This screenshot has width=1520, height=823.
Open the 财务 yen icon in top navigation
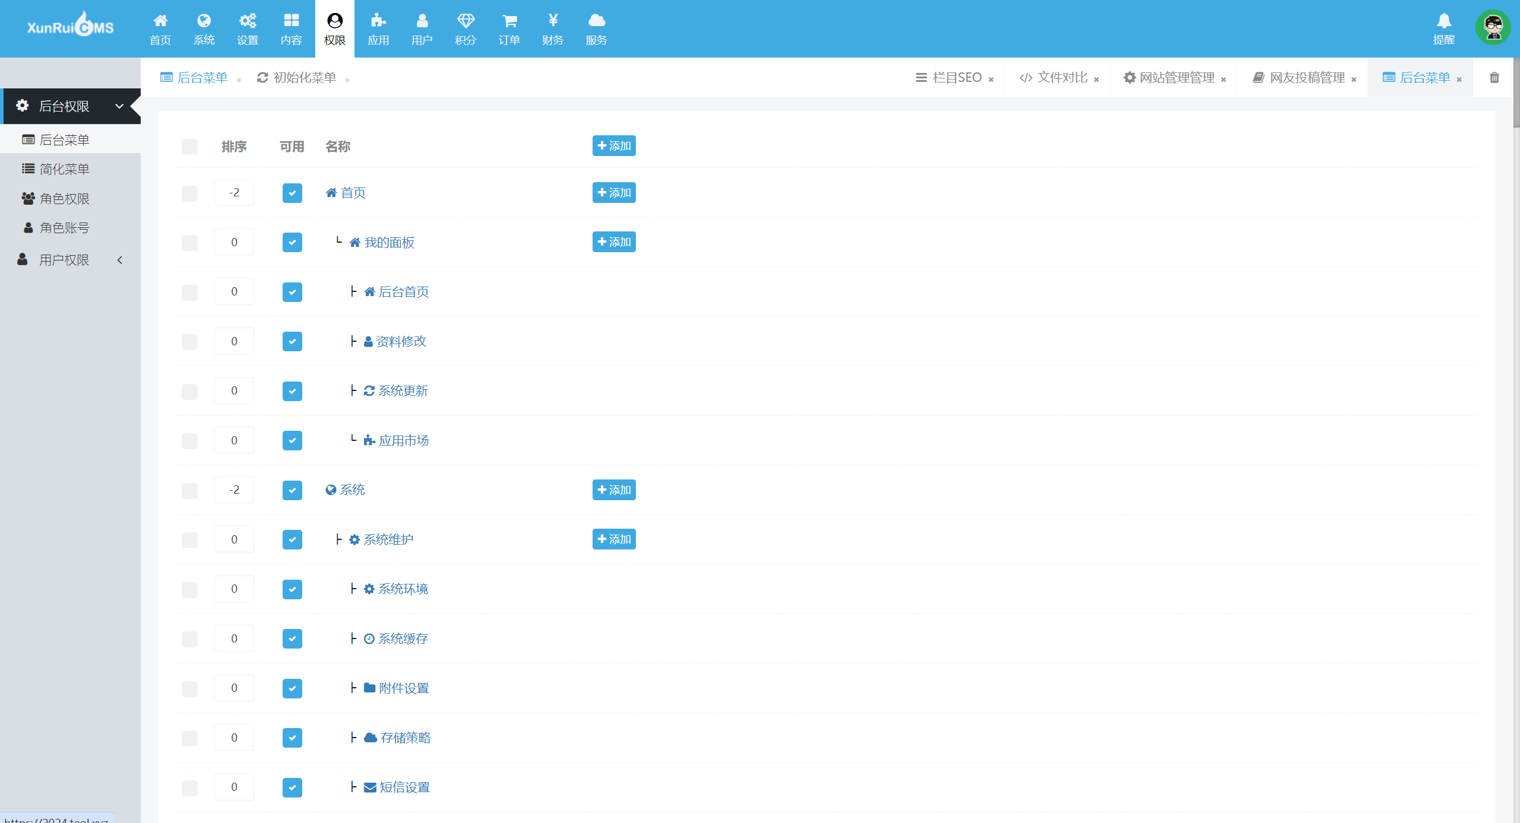[x=553, y=21]
